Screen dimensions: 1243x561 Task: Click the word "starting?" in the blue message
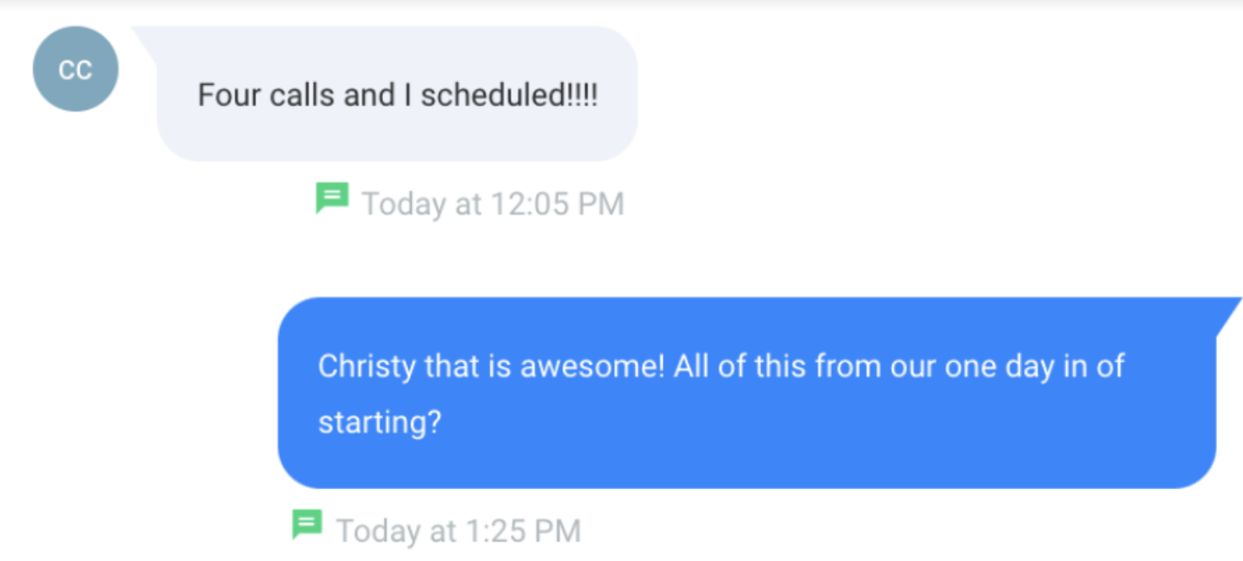380,422
